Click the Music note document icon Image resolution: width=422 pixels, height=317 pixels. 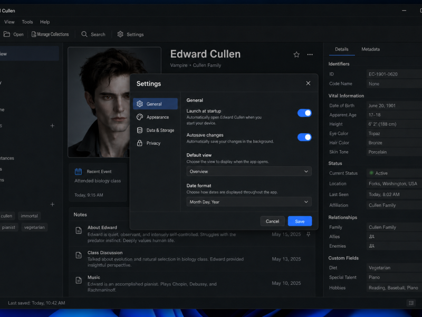click(79, 281)
